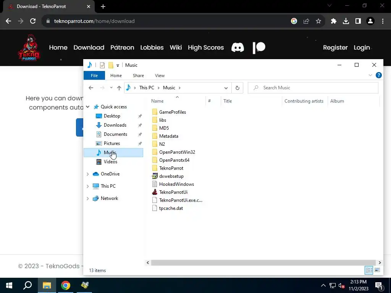Click the Chrome address bar URL
This screenshot has height=293, width=391.
point(94,21)
